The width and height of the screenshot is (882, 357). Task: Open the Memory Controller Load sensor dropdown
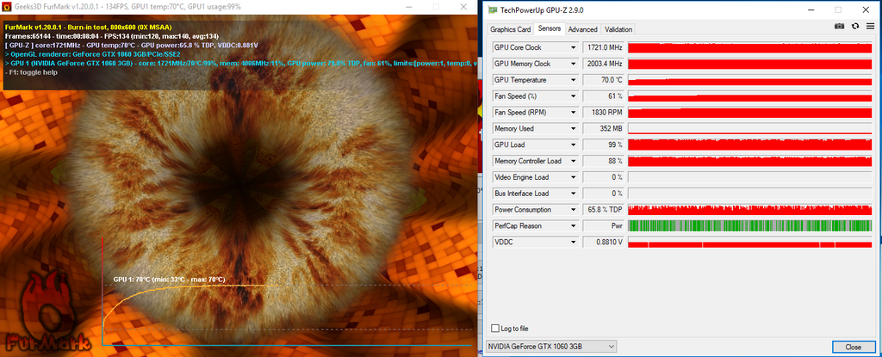coord(573,162)
